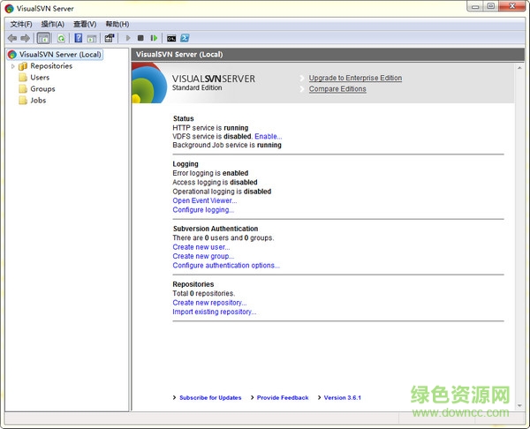
Task: Stop the server using the Stop icon
Action: (x=140, y=38)
